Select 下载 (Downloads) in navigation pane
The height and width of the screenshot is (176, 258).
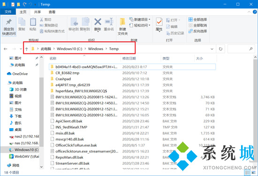[x=15, y=116]
